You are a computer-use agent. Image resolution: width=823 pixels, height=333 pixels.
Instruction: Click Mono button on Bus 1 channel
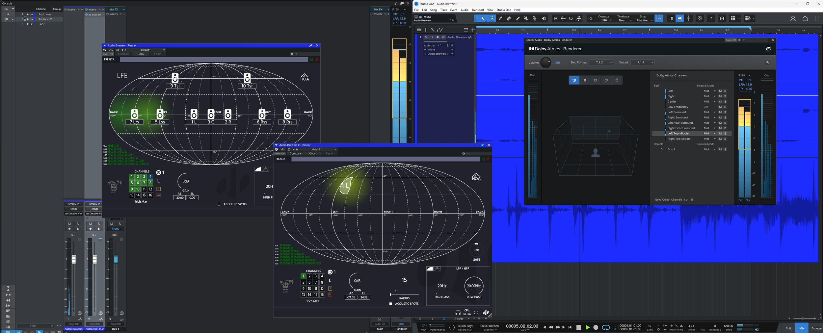point(116,229)
